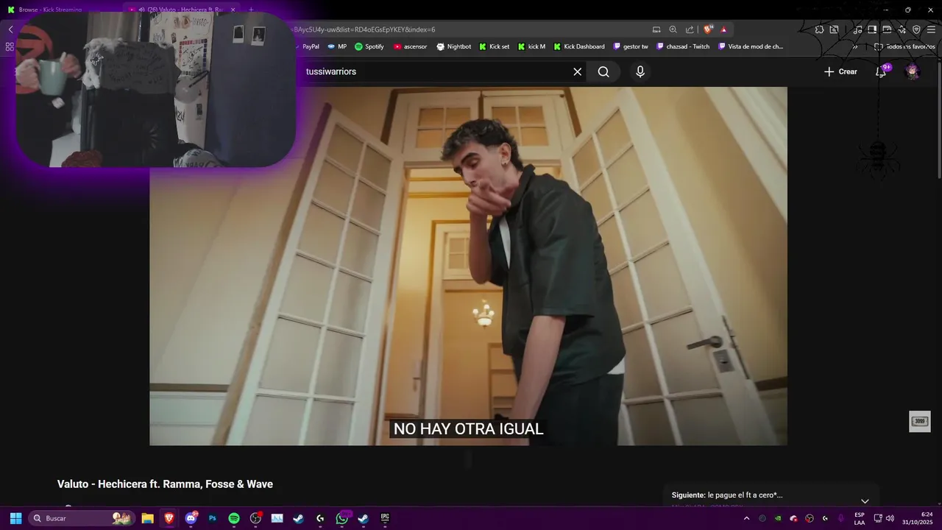Open WhatsApp from the taskbar
The width and height of the screenshot is (942, 530).
click(x=342, y=518)
